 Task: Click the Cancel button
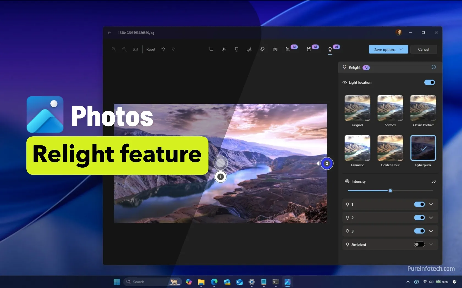[424, 49]
